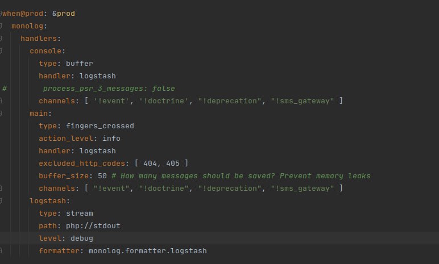Click the php://stdout path value
This screenshot has width=439, height=264.
click(93, 226)
